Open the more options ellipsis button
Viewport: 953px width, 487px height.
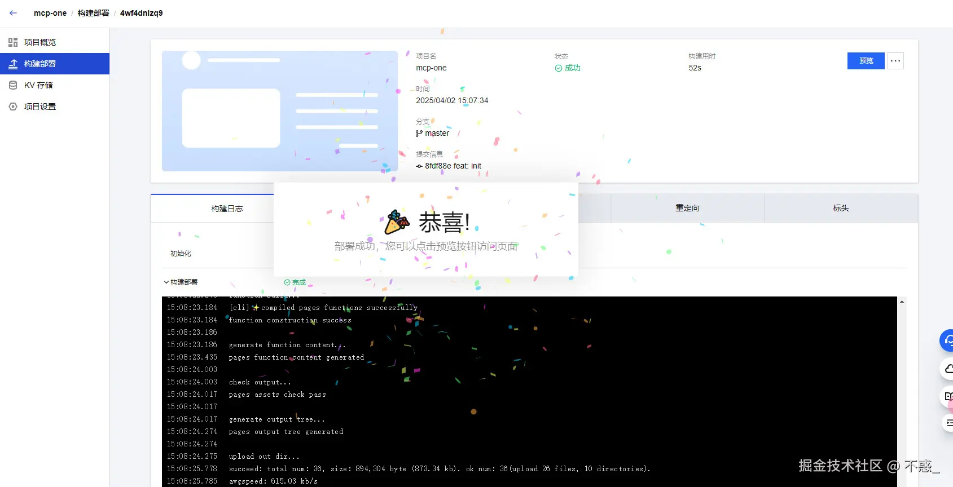(895, 61)
